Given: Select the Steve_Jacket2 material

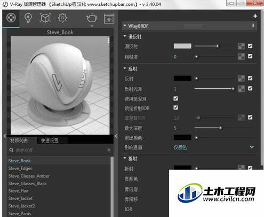Looking at the screenshot, I should (x=59, y=206).
